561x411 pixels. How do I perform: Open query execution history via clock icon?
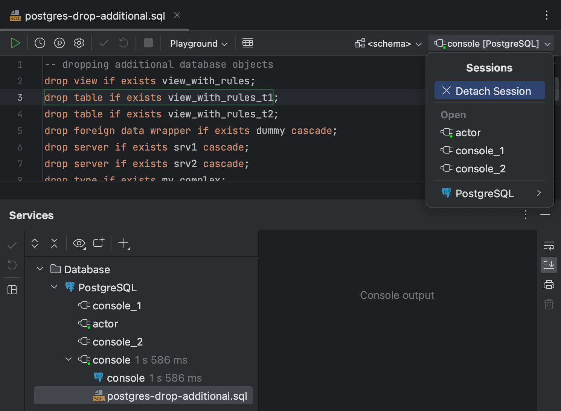[40, 43]
